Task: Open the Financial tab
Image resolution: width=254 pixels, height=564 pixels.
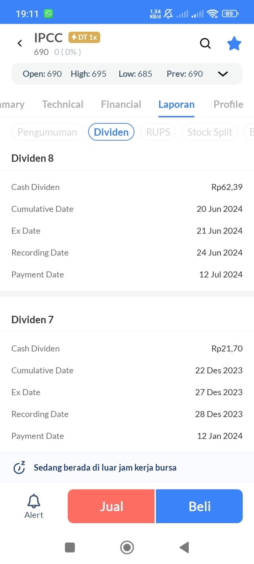Action: pos(121,104)
